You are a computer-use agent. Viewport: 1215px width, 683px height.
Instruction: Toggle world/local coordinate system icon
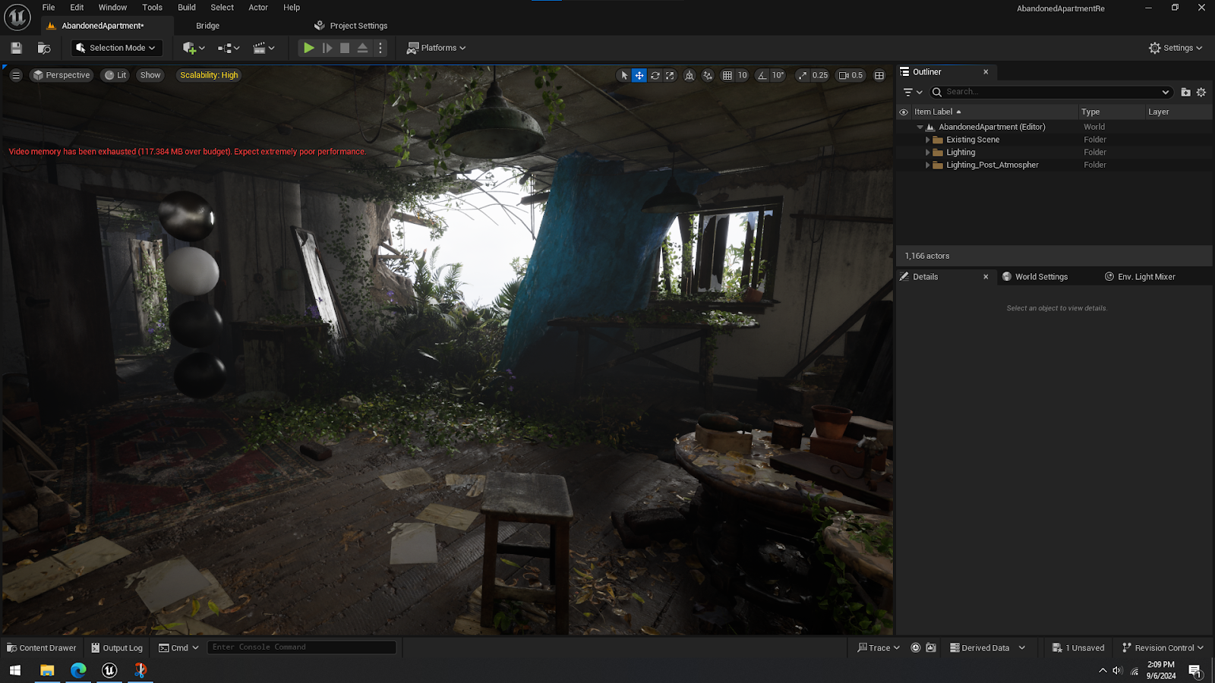pos(690,75)
